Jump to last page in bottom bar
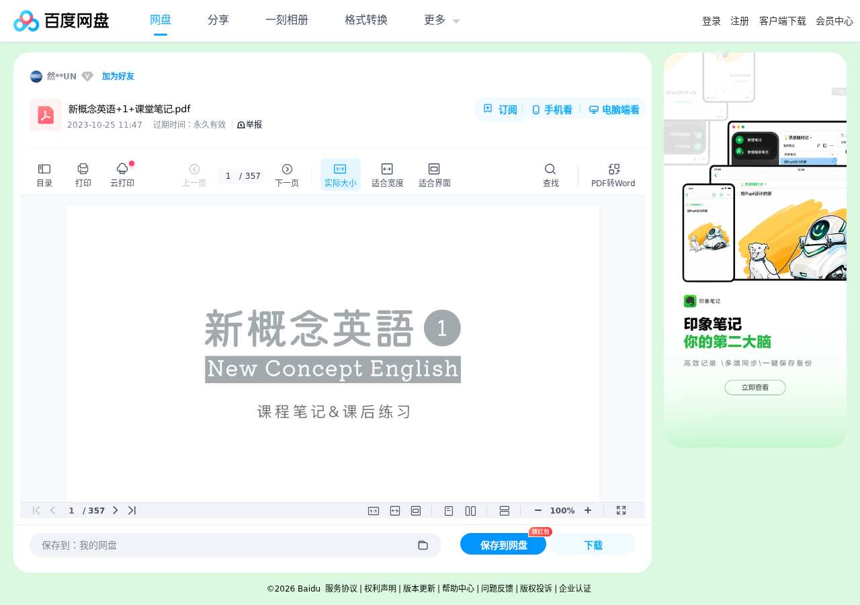Screen dimensions: 860x605 point(132,510)
